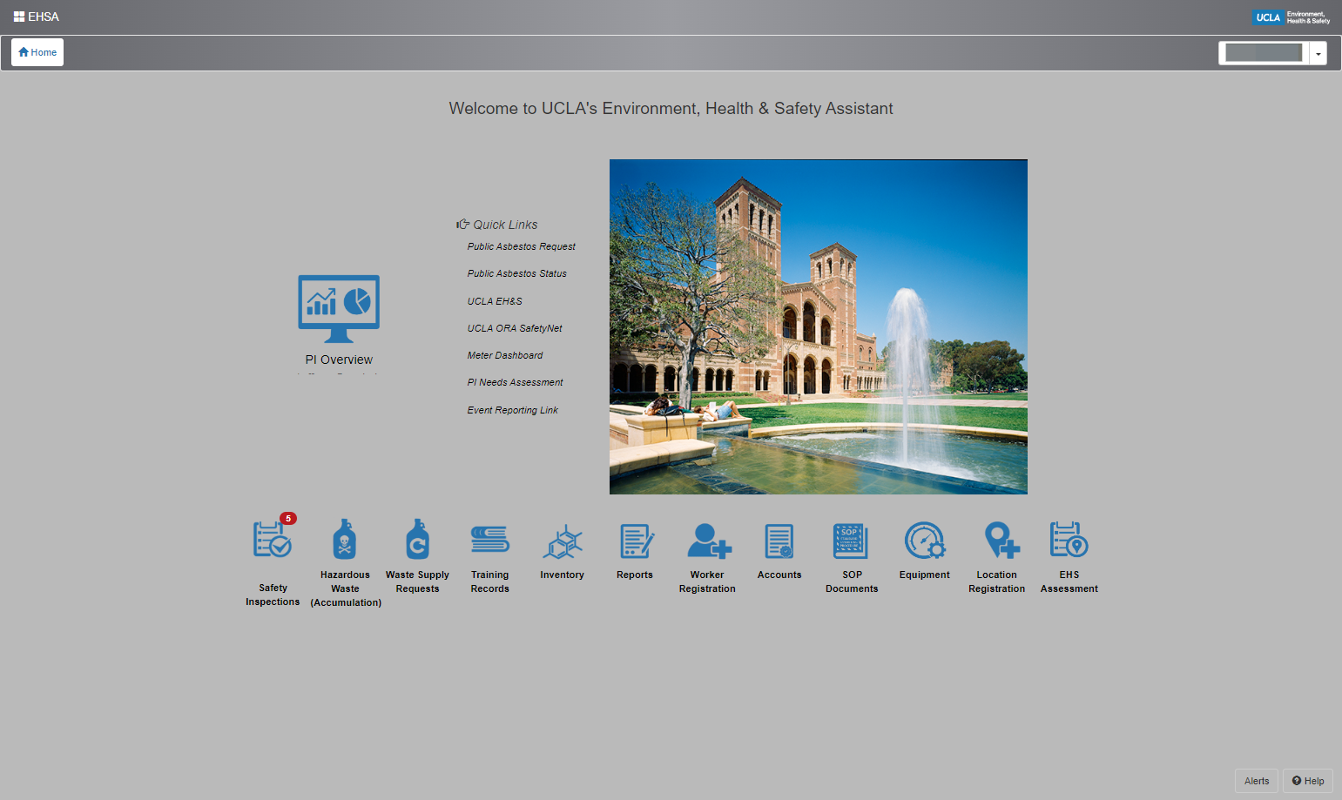Open the Equipment gauge icon

[925, 541]
